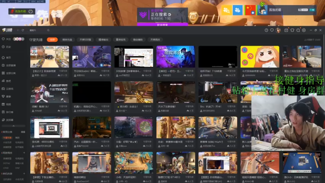Open 历史 history item in sidebar
The width and height of the screenshot is (325, 183).
coord(6,47)
